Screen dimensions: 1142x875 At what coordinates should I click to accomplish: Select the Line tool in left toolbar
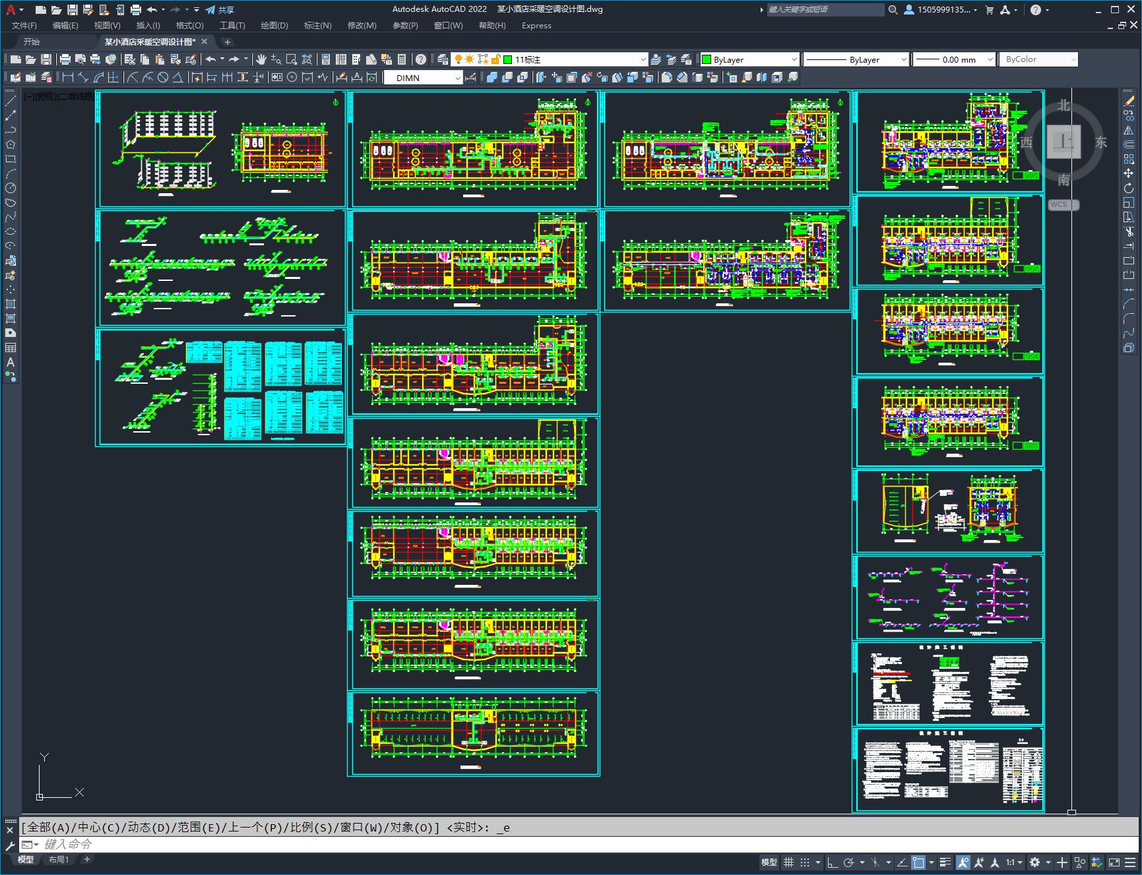[x=11, y=101]
